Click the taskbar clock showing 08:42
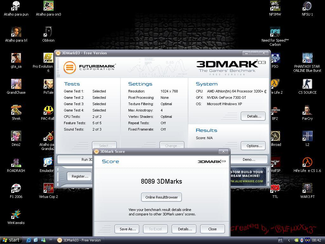 tap(316, 240)
